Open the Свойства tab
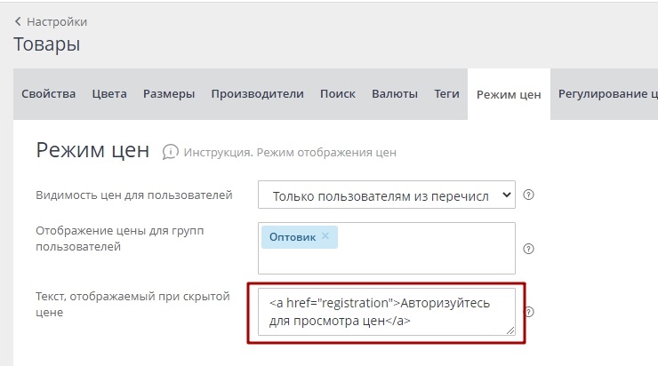658x366 pixels. click(x=48, y=94)
